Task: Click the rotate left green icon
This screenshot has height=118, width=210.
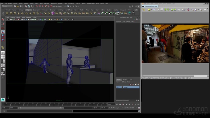Action: (165, 9)
